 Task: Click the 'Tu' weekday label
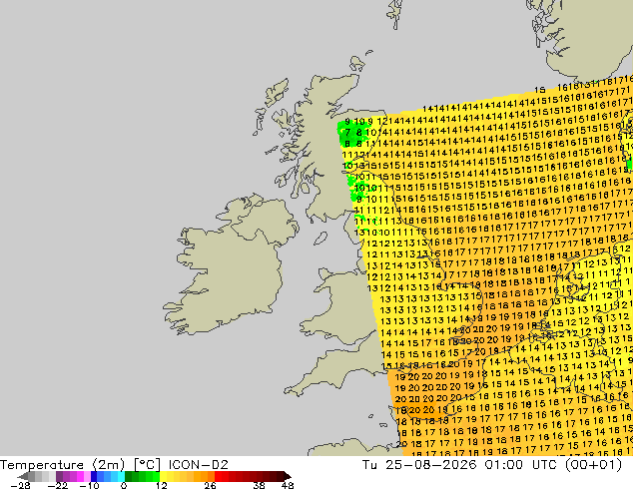(369, 464)
